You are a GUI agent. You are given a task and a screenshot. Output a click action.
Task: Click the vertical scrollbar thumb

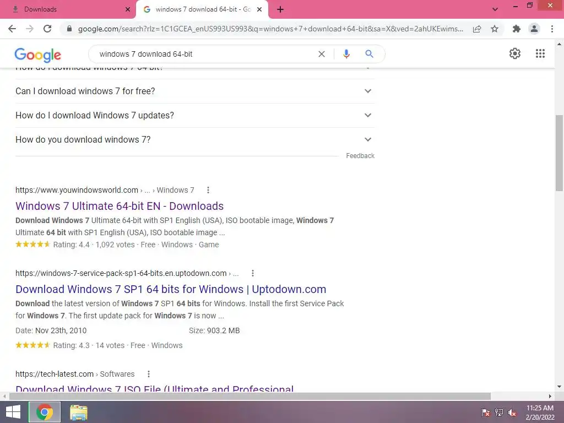[x=559, y=153]
